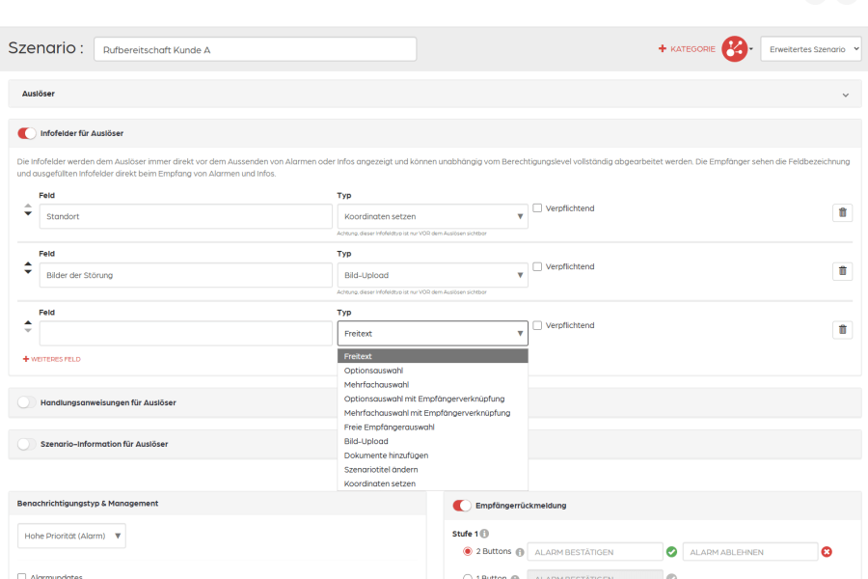Click the info icon next to Stufe 1

click(484, 534)
